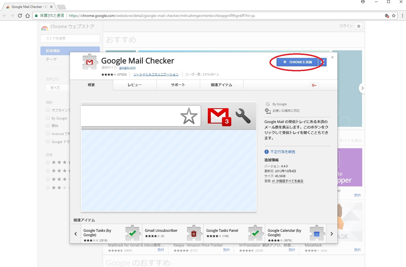Open ソーシャル&コミュニケーション category link
This screenshot has width=406, height=267.
pyautogui.click(x=156, y=74)
